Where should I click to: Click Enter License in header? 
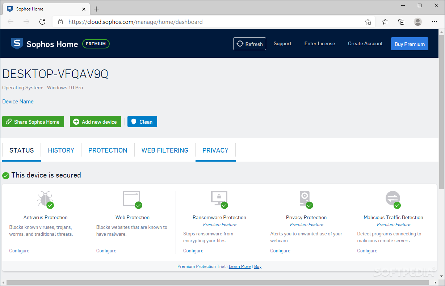tap(320, 43)
